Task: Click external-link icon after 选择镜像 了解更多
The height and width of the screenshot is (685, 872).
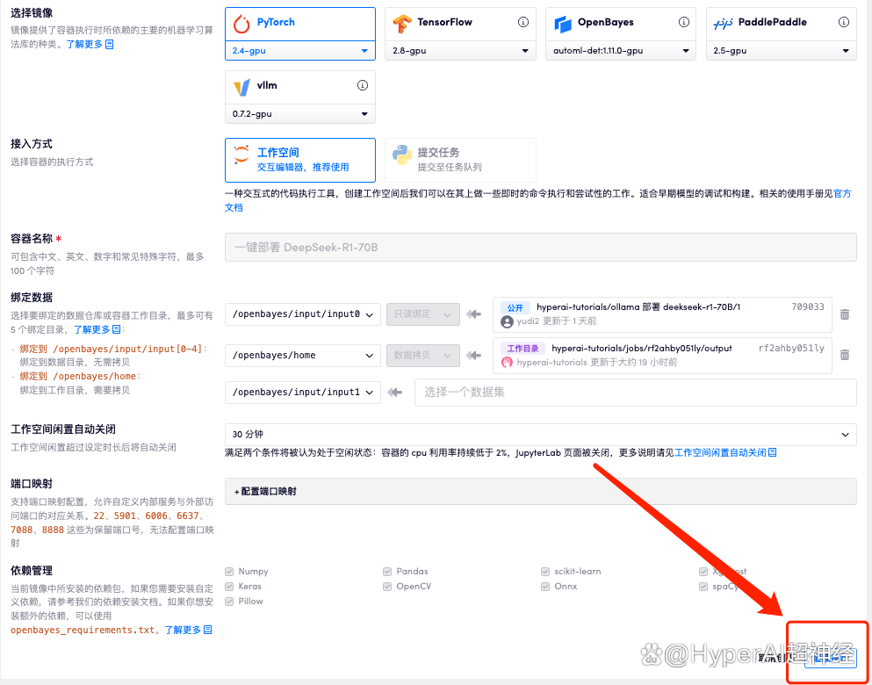Action: tap(110, 44)
